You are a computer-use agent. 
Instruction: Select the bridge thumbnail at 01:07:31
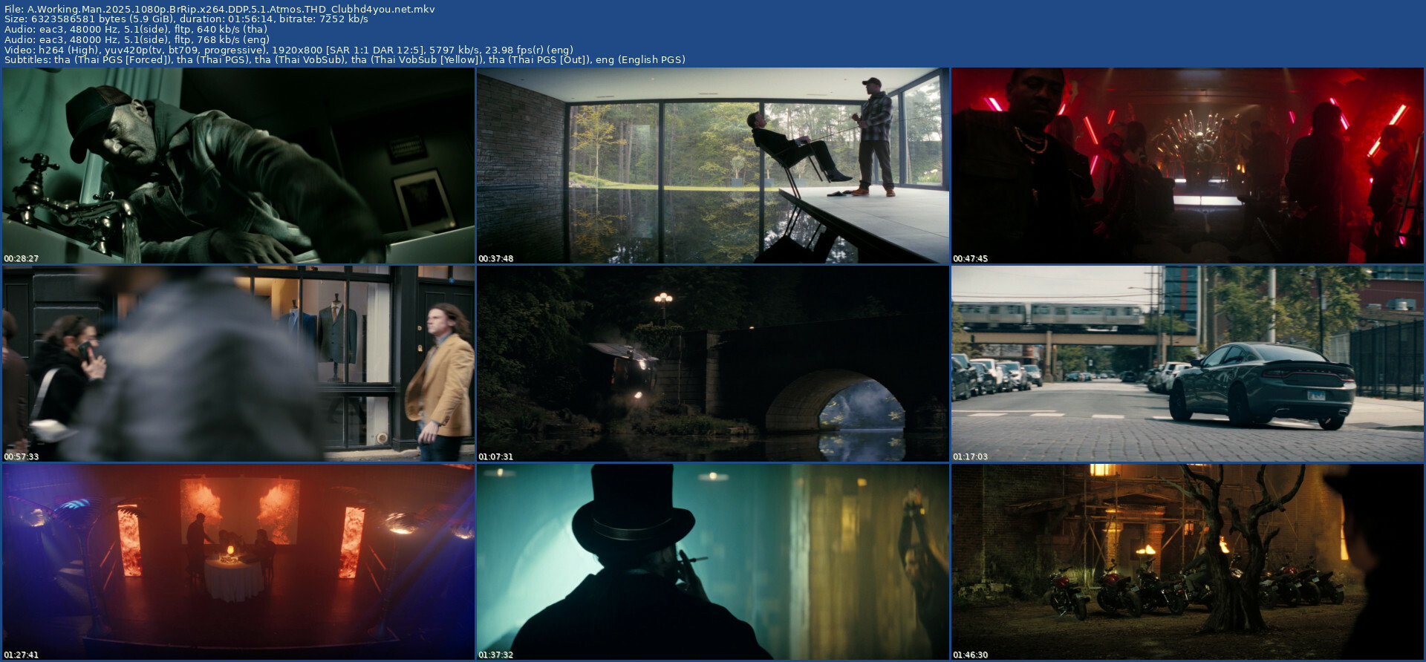(713, 364)
